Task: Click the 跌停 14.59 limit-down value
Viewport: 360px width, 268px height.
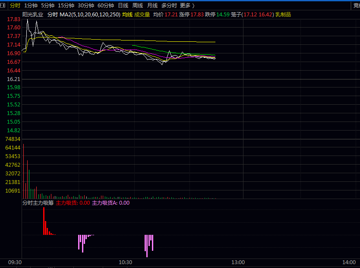Action: click(x=217, y=15)
